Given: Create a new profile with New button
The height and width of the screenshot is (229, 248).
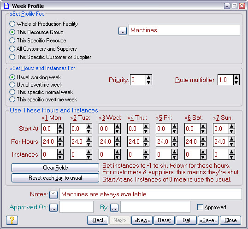Looking at the screenshot, I should click(142, 220).
